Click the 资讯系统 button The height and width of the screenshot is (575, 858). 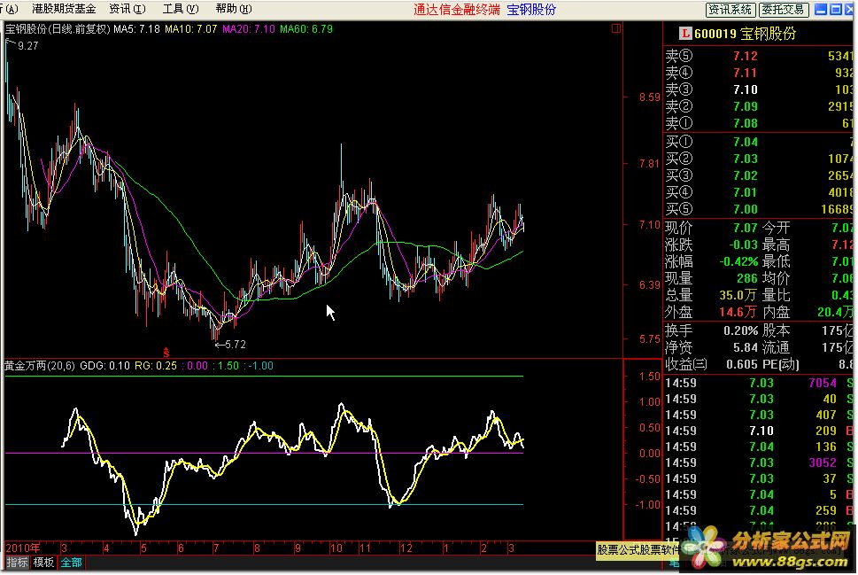[x=730, y=10]
